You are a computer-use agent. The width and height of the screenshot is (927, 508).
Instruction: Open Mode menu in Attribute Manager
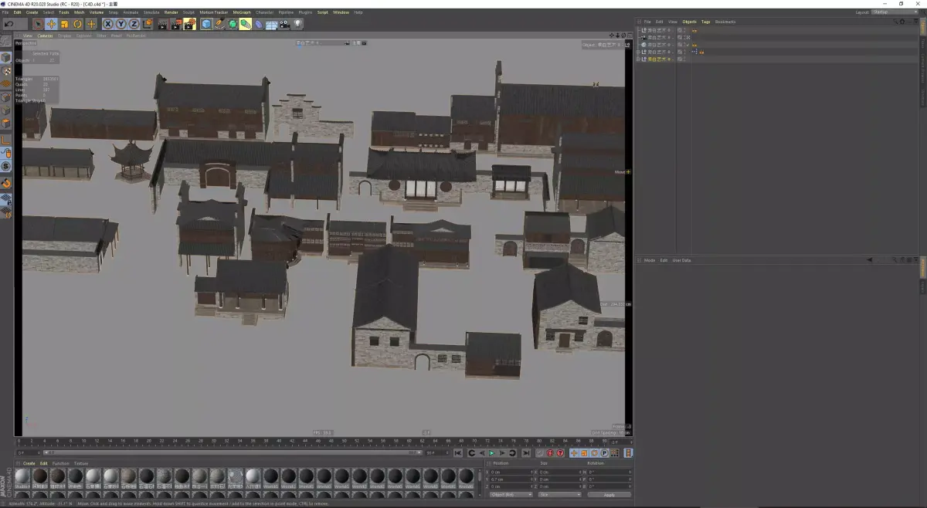(650, 260)
